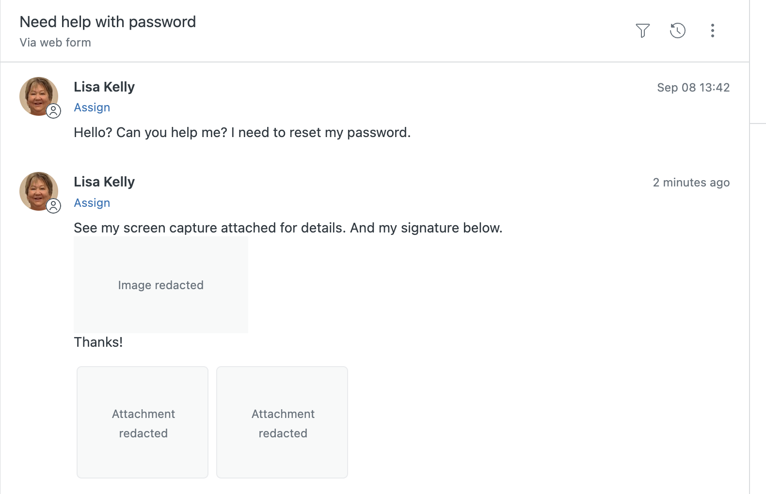Image resolution: width=766 pixels, height=494 pixels.
Task: Click the 'Need help with password' ticket title
Action: tap(108, 22)
